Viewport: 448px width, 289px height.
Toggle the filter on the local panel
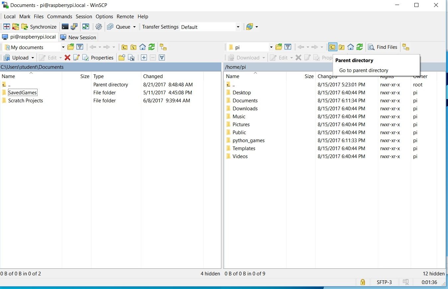pos(80,47)
